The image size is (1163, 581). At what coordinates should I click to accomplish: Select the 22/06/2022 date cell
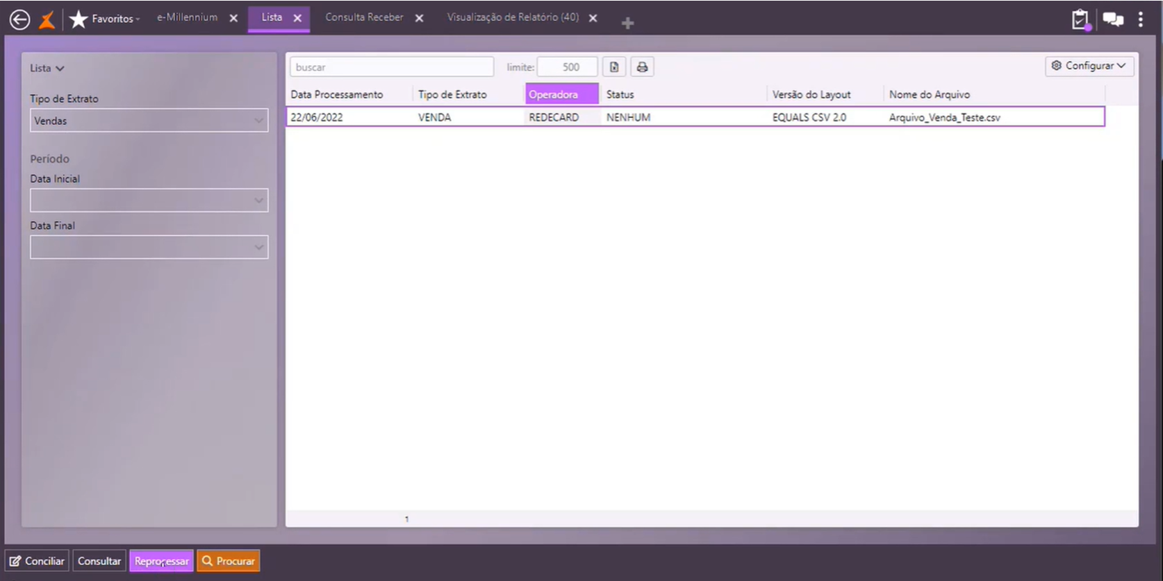(317, 117)
